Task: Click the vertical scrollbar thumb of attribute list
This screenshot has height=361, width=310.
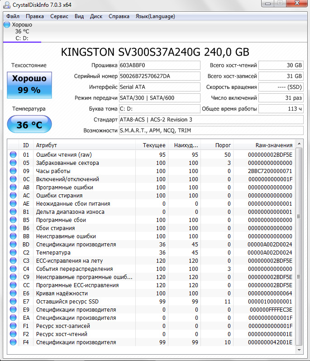Action: point(299,246)
